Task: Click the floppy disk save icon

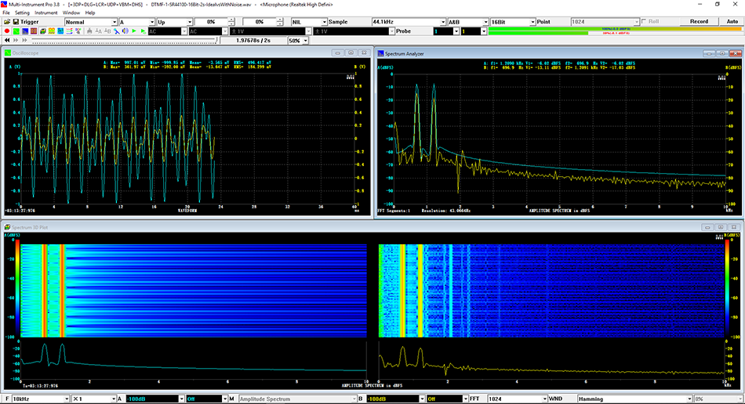Action: [17, 22]
